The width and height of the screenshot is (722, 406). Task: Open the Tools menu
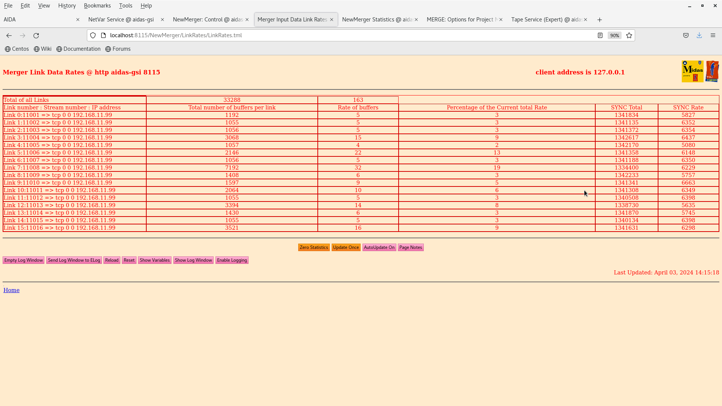tap(126, 6)
